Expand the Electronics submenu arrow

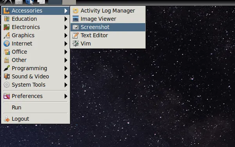pos(66,27)
